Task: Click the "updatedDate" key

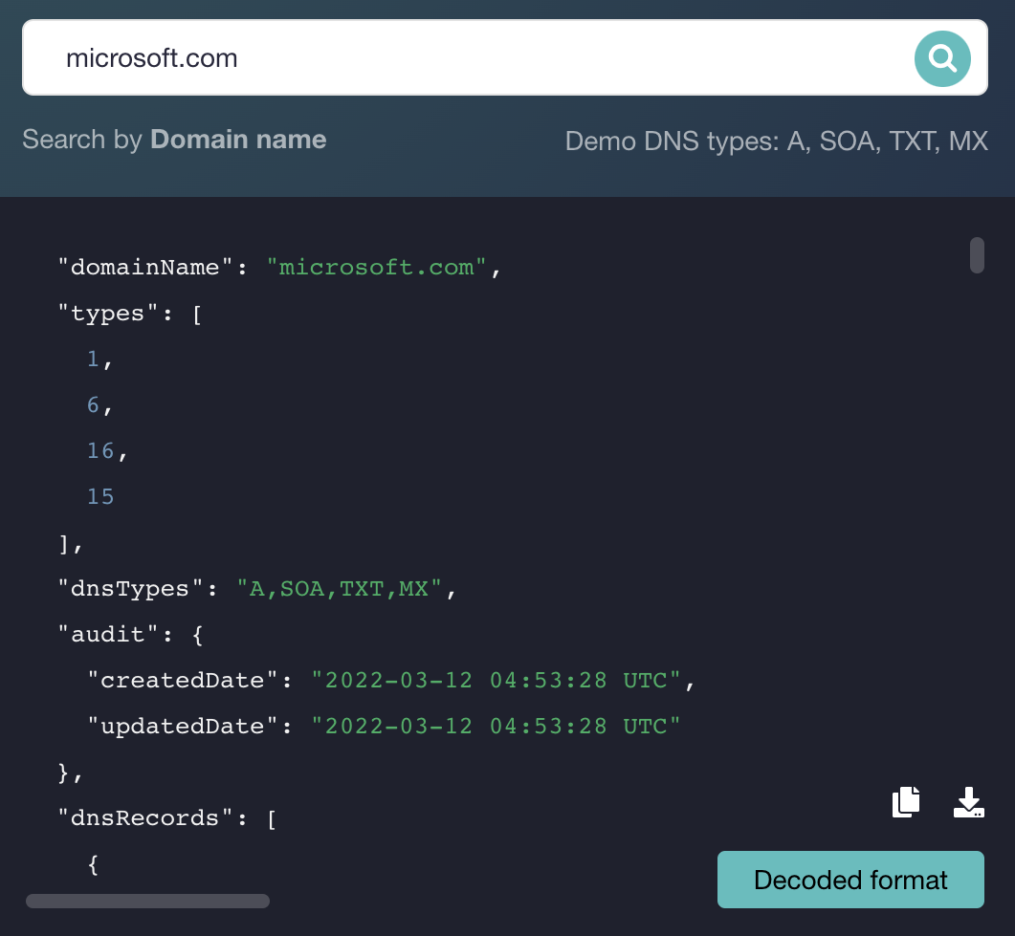Action: pos(183,727)
